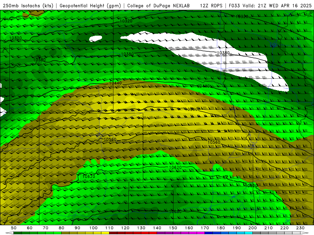
Task: Click legend value 90 on the scale
Action: 77,228
